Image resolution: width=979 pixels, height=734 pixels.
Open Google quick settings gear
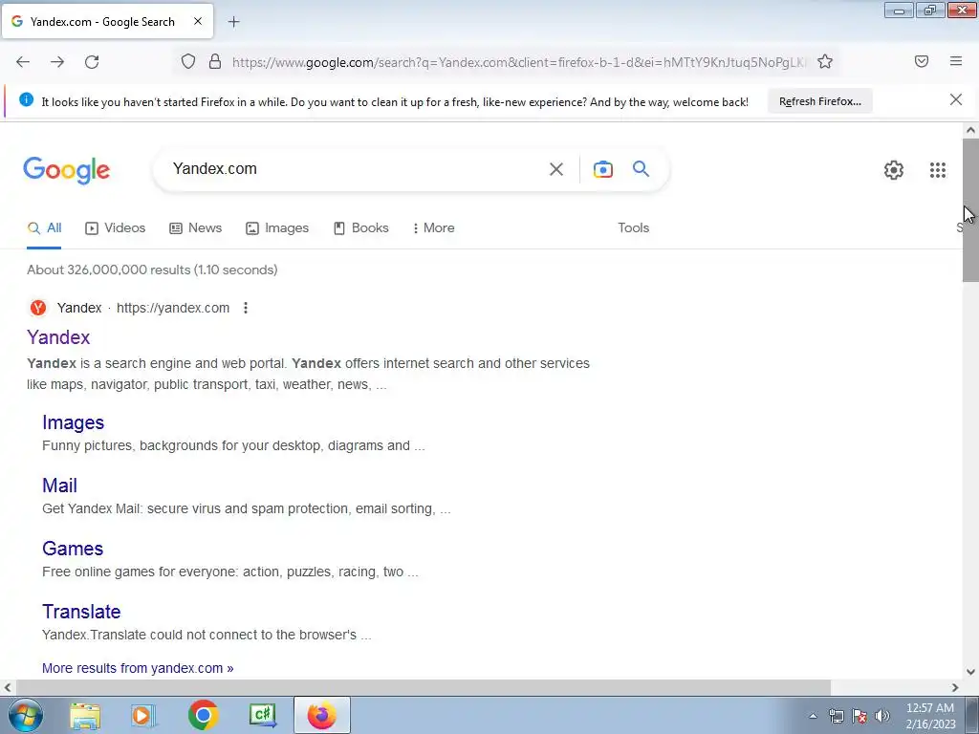tap(894, 170)
